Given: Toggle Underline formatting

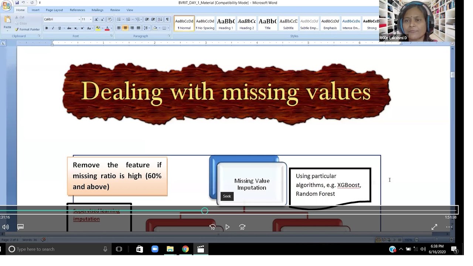Looking at the screenshot, I should pyautogui.click(x=59, y=28).
